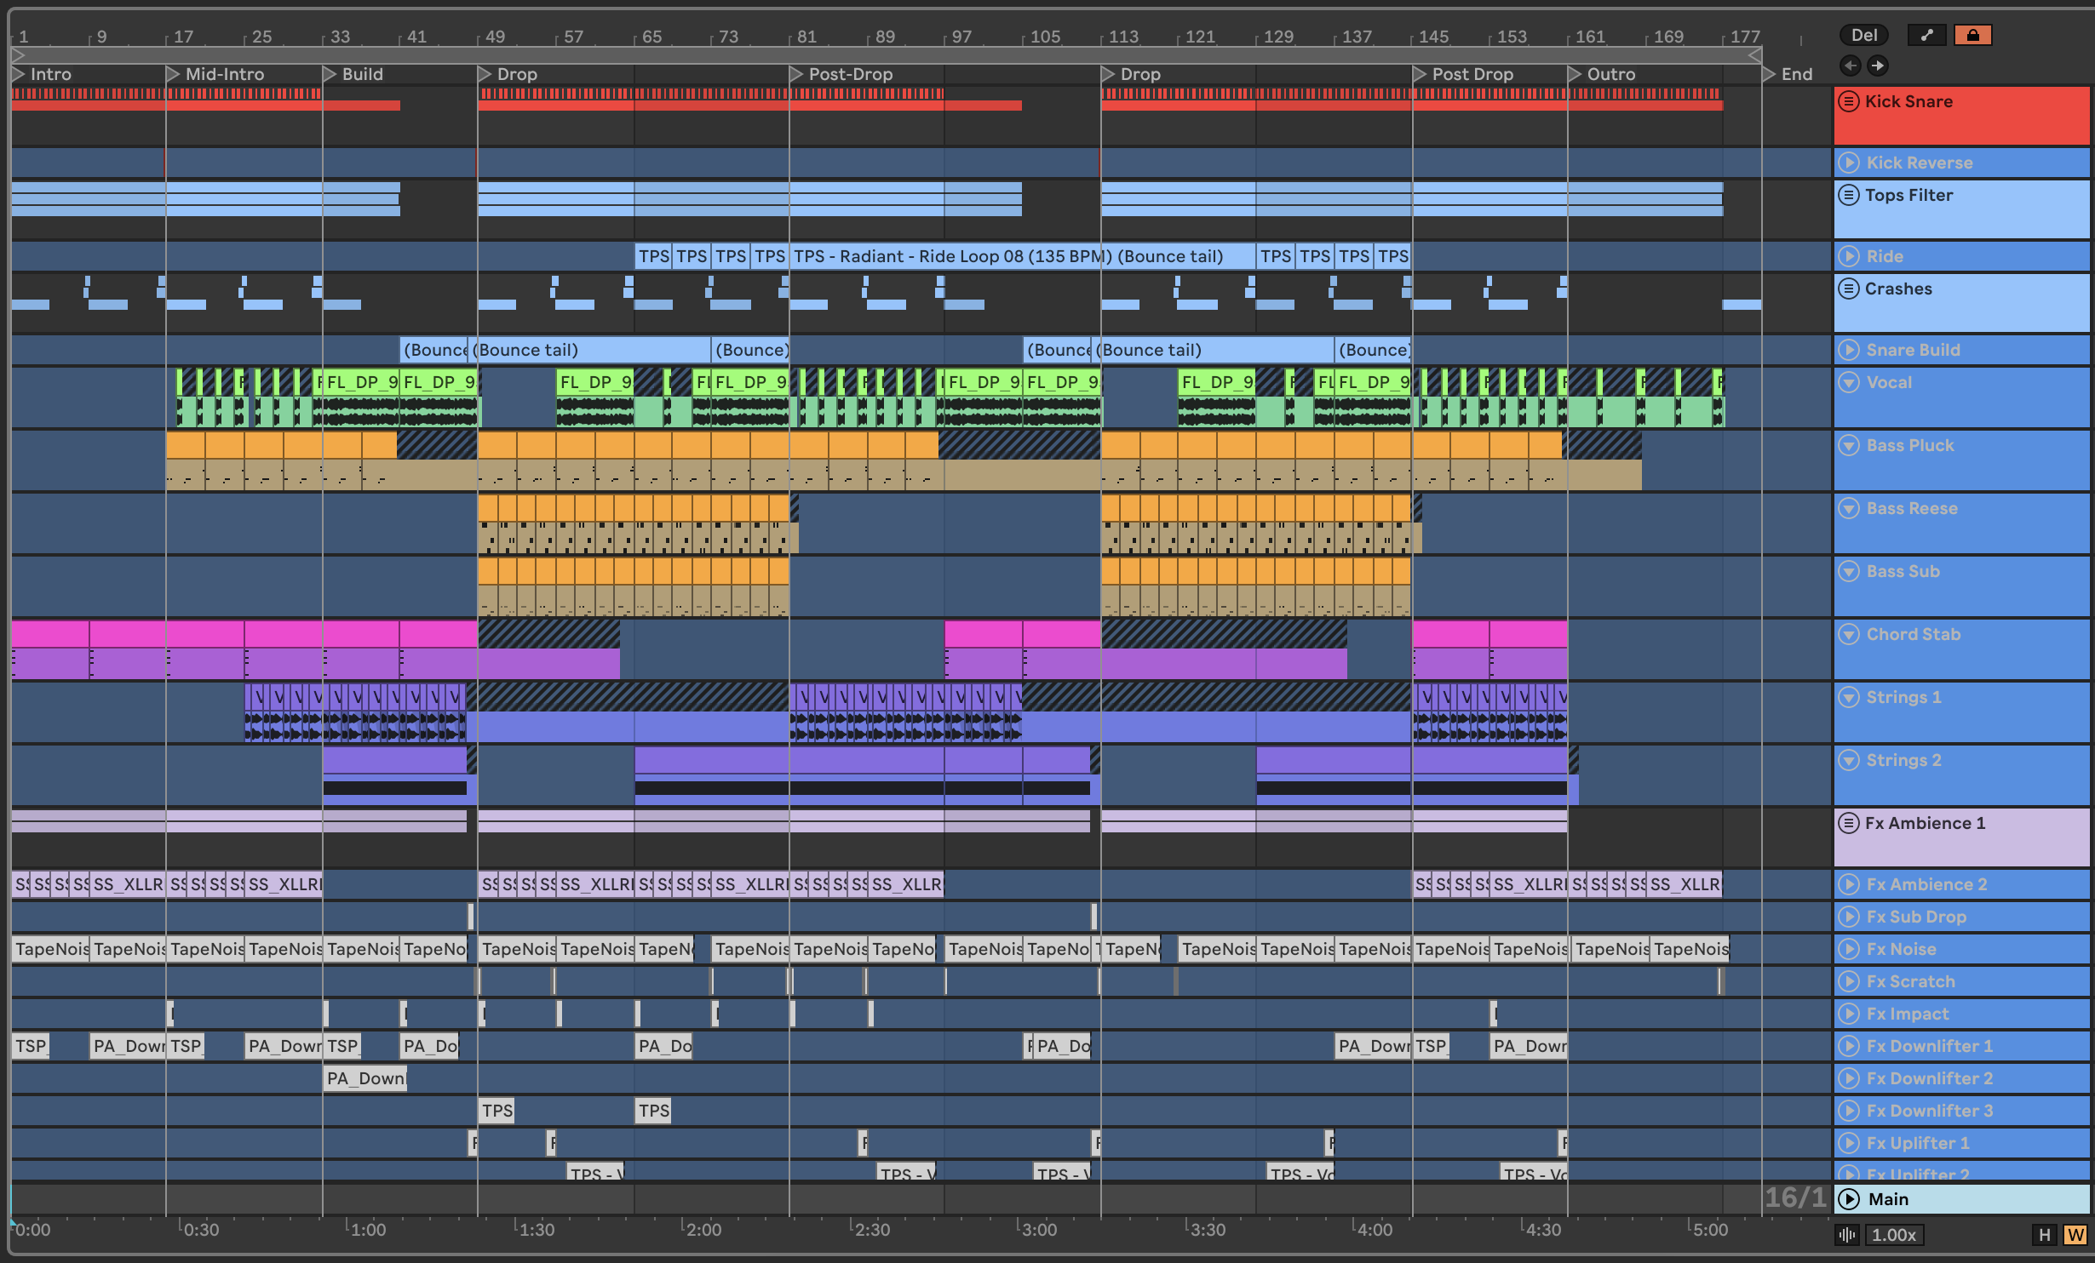This screenshot has height=1263, width=2095.
Task: Click the Previous Locator left arrow
Action: (x=1849, y=66)
